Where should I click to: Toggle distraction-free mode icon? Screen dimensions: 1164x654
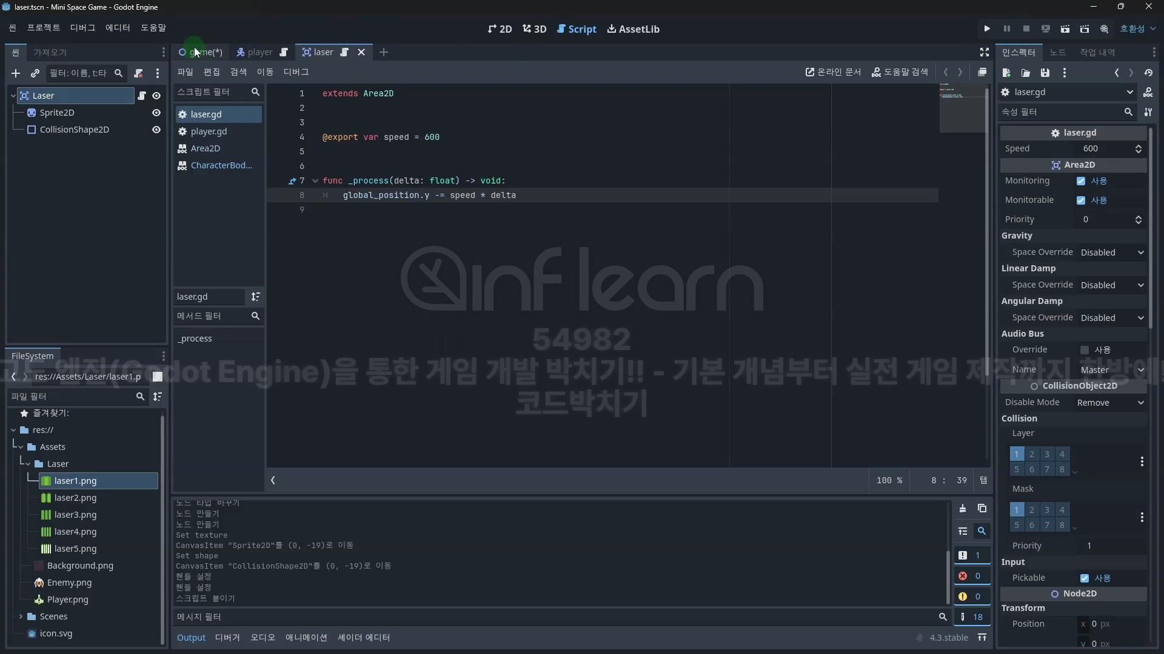pos(985,52)
